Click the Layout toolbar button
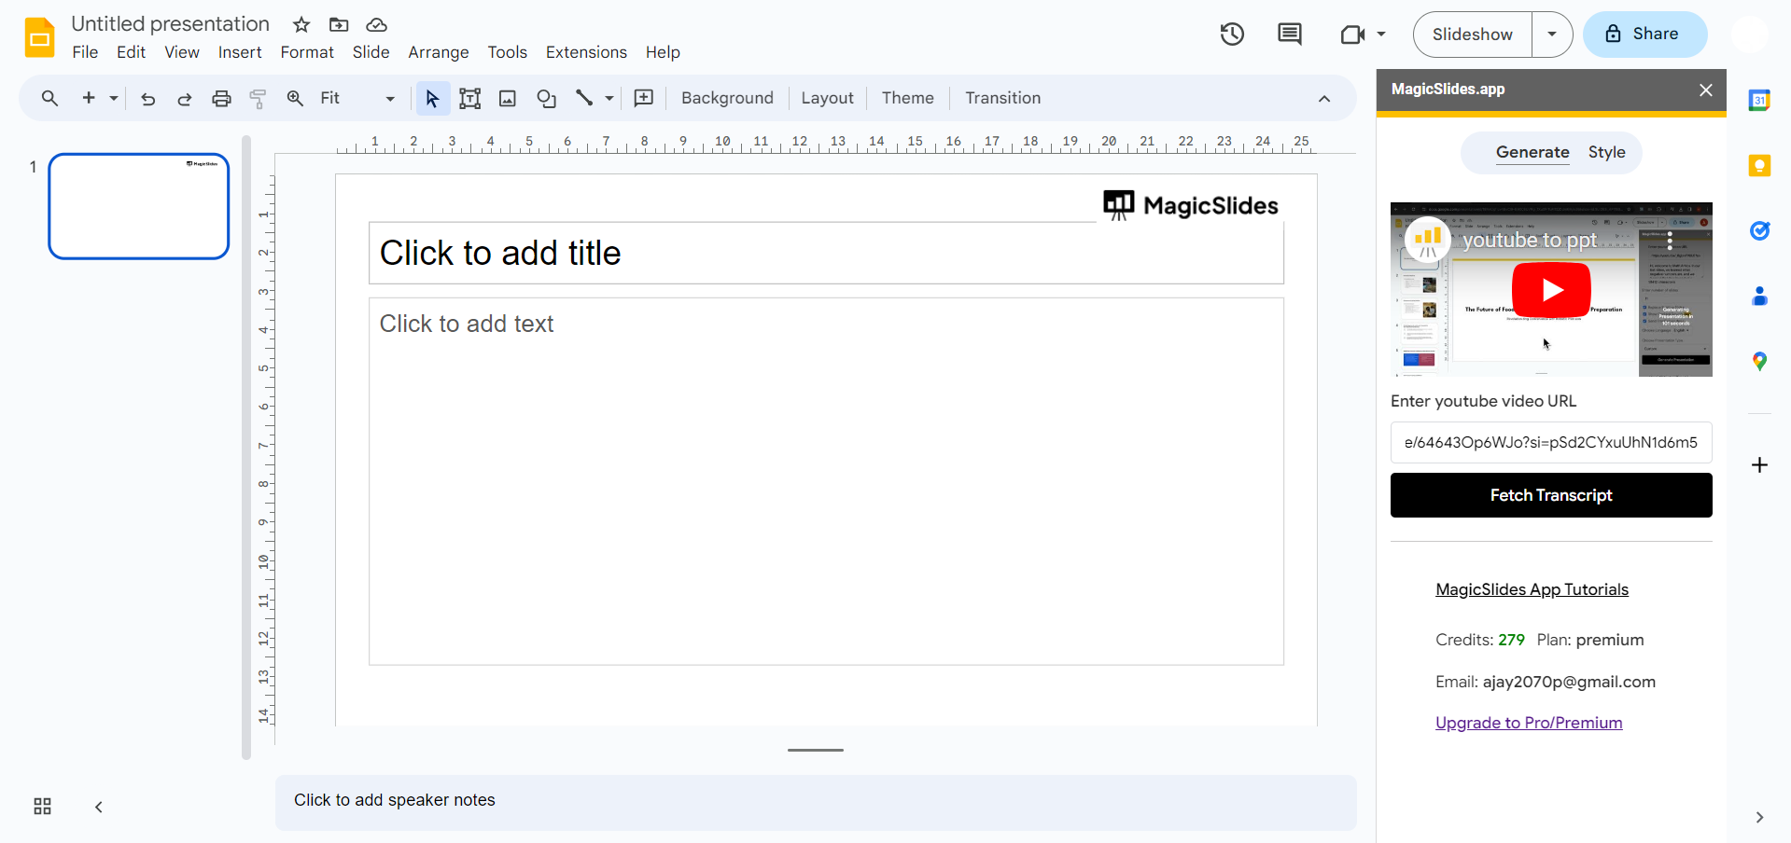Image resolution: width=1791 pixels, height=843 pixels. tap(827, 98)
